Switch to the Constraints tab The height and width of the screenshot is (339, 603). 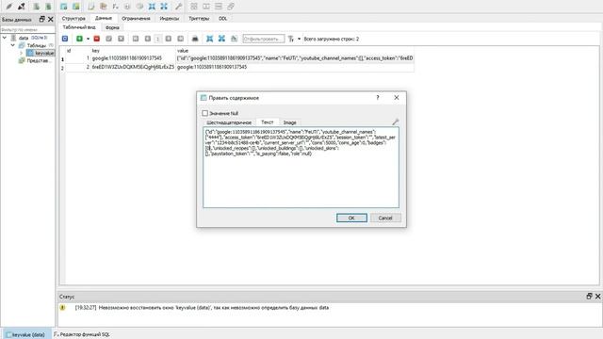click(x=136, y=19)
